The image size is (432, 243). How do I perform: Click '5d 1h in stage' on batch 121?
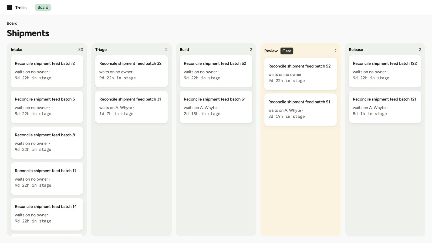(x=370, y=114)
